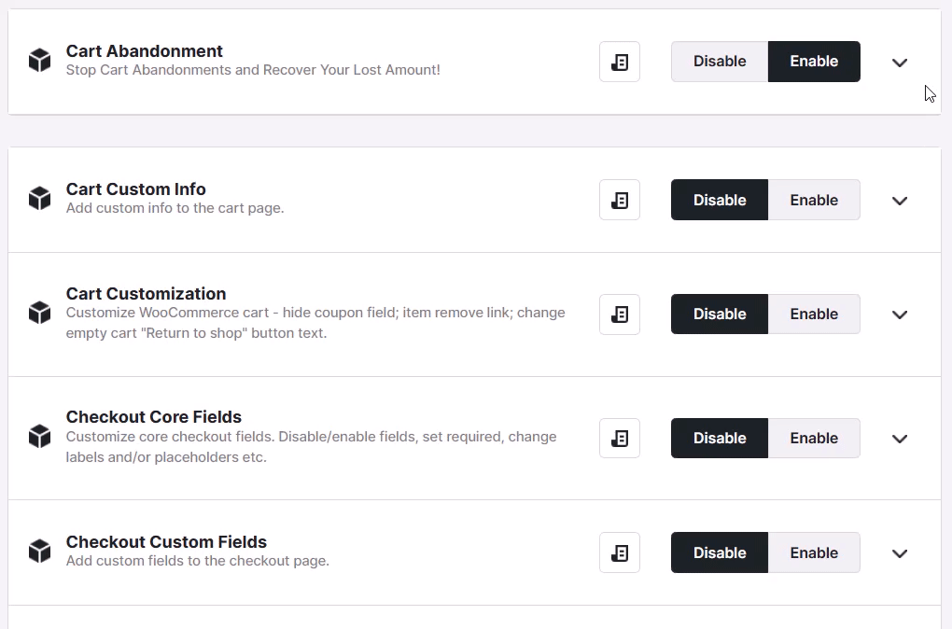
Task: Enable the Checkout Core Fields module
Action: coord(814,438)
